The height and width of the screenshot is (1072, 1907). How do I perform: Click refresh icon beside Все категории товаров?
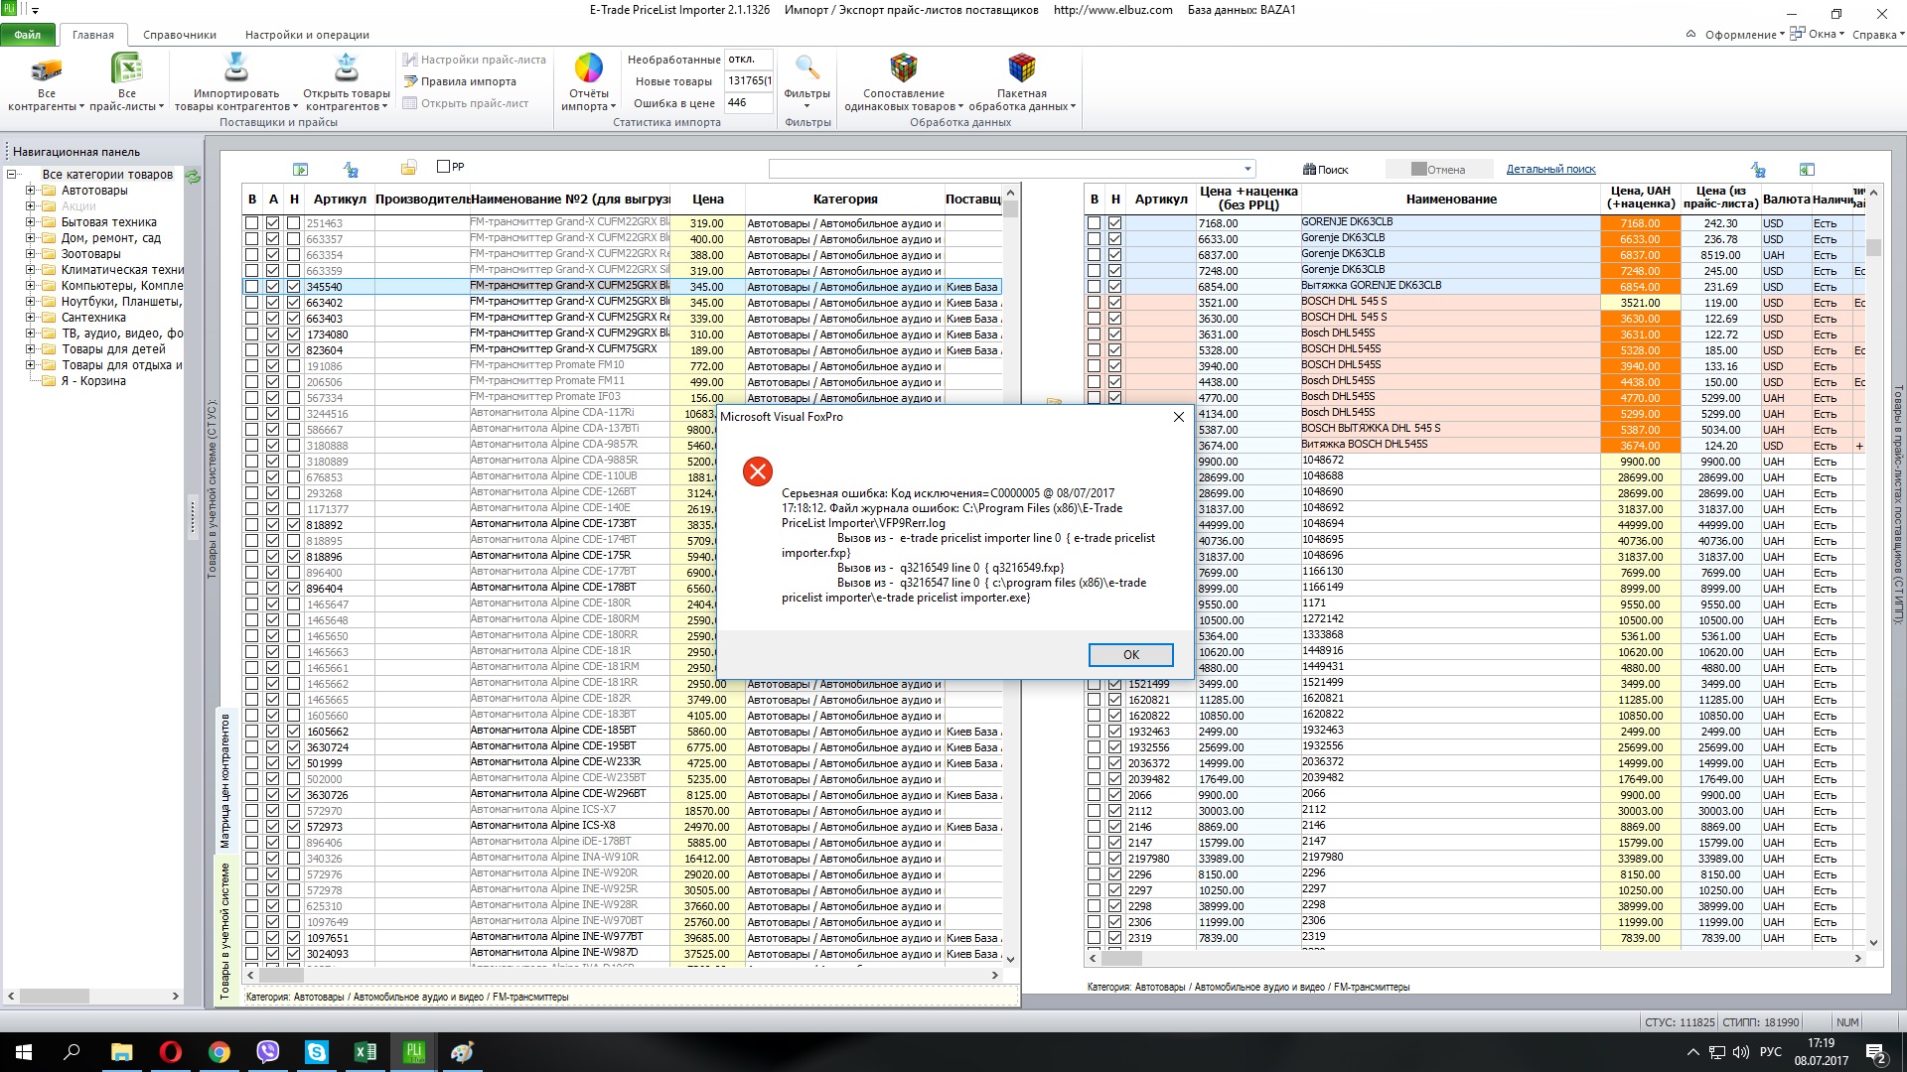(194, 176)
